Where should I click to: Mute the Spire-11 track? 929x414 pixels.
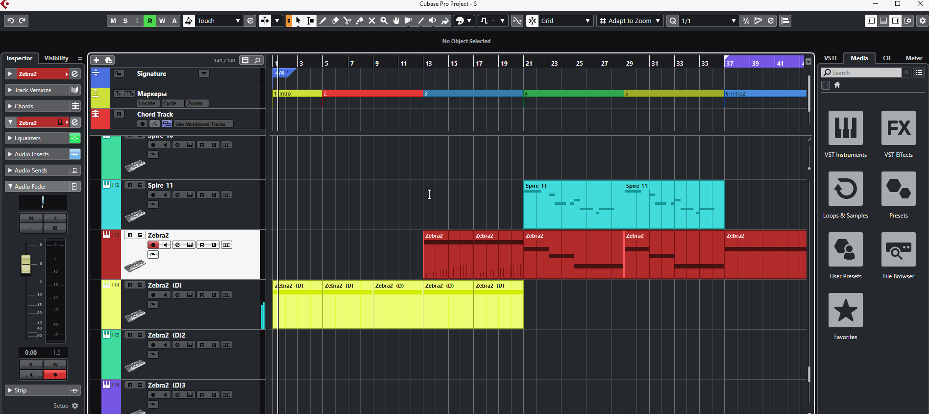129,185
